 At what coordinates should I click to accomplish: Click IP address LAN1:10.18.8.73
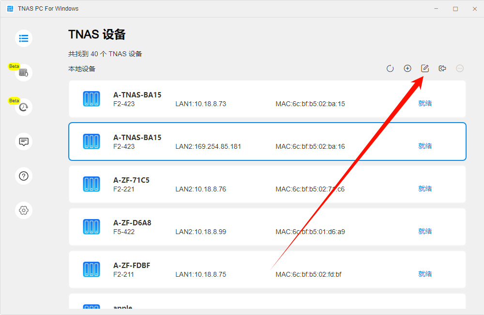[x=201, y=104]
